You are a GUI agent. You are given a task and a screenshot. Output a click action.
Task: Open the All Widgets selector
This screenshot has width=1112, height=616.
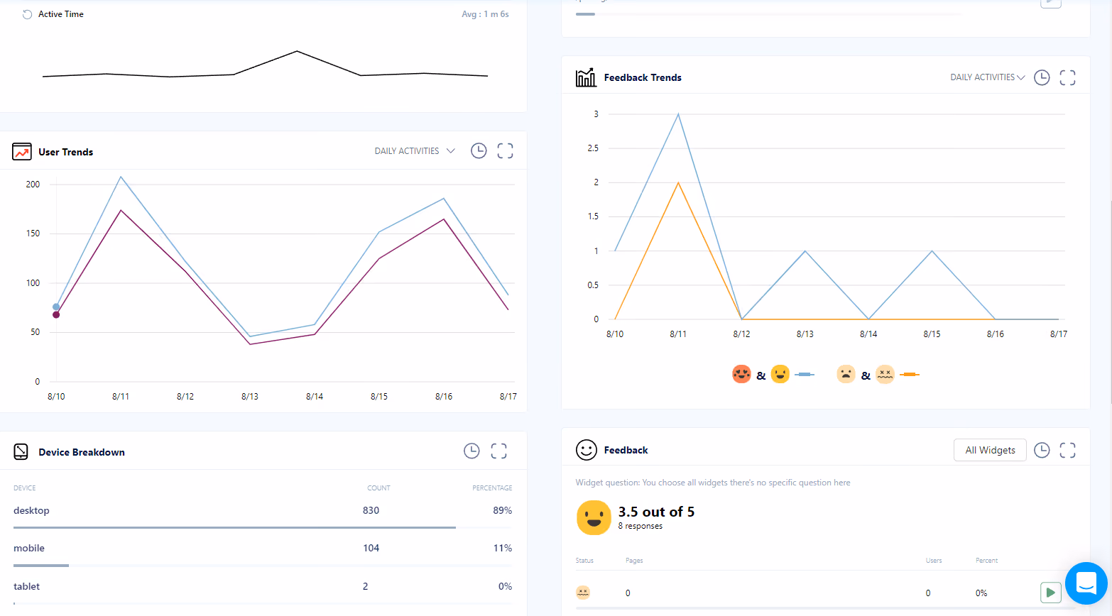click(990, 450)
